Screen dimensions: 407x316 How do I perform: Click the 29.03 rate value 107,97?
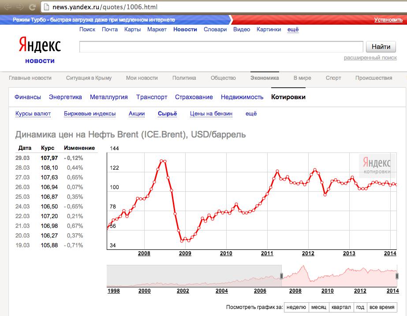[x=49, y=158]
